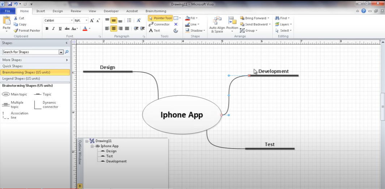The height and width of the screenshot is (189, 385).
Task: Select Legend Shapes (US units) stencil
Action: 35,78
